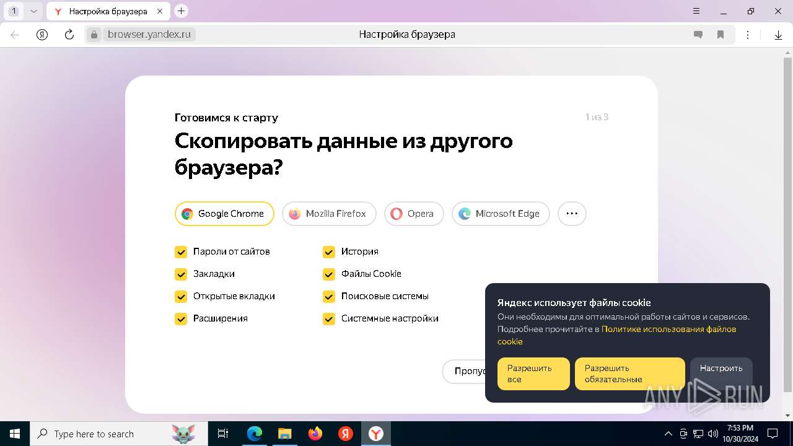Go back with the left arrow icon
This screenshot has width=793, height=446.
(15, 35)
